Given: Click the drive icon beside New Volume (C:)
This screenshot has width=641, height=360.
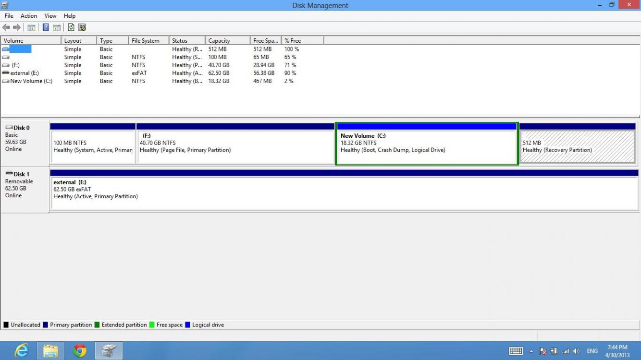Looking at the screenshot, I should pos(6,81).
